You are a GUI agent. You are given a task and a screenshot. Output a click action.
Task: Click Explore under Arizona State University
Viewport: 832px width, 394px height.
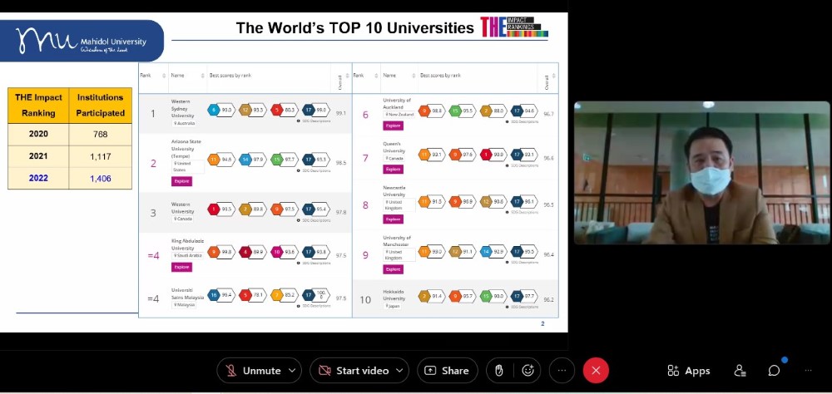click(x=181, y=180)
